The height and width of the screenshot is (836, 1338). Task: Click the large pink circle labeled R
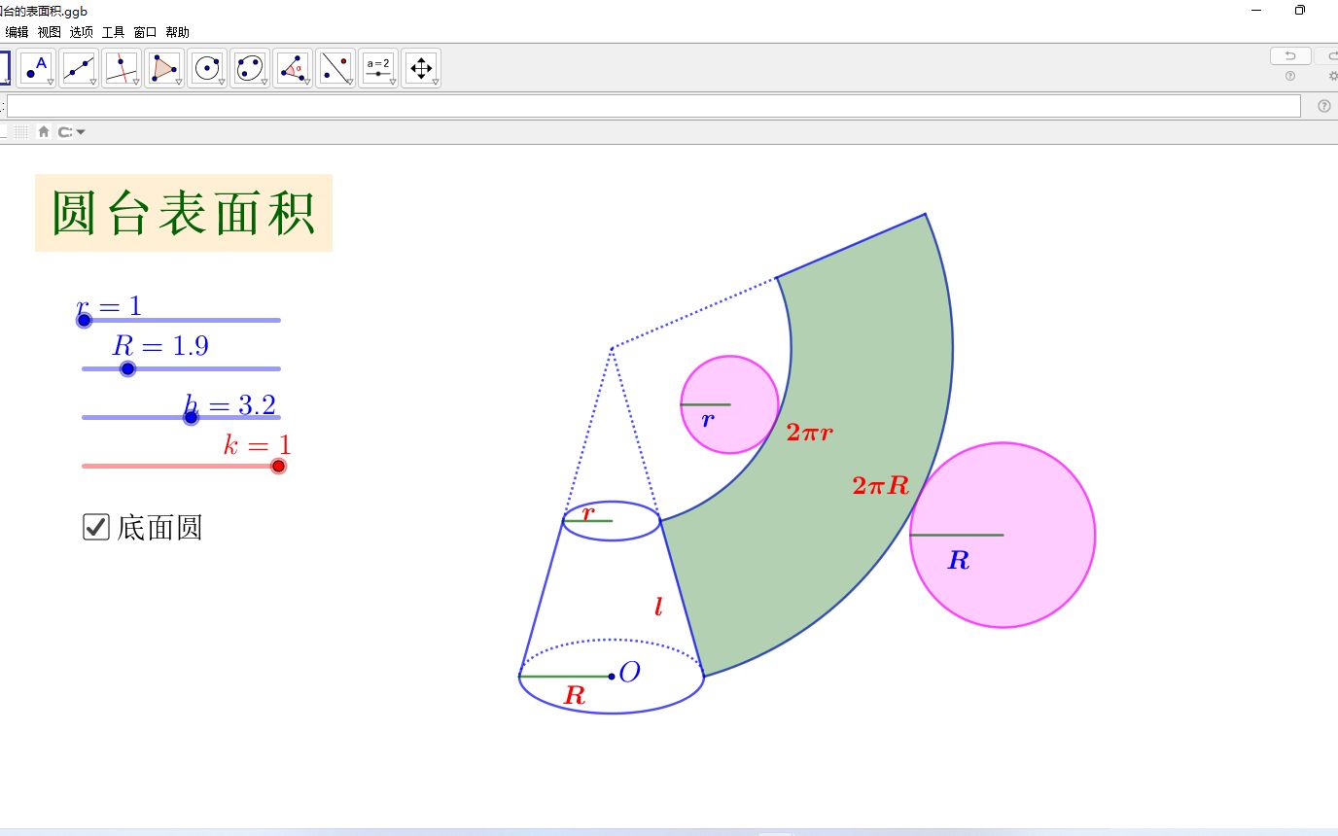(x=1003, y=535)
